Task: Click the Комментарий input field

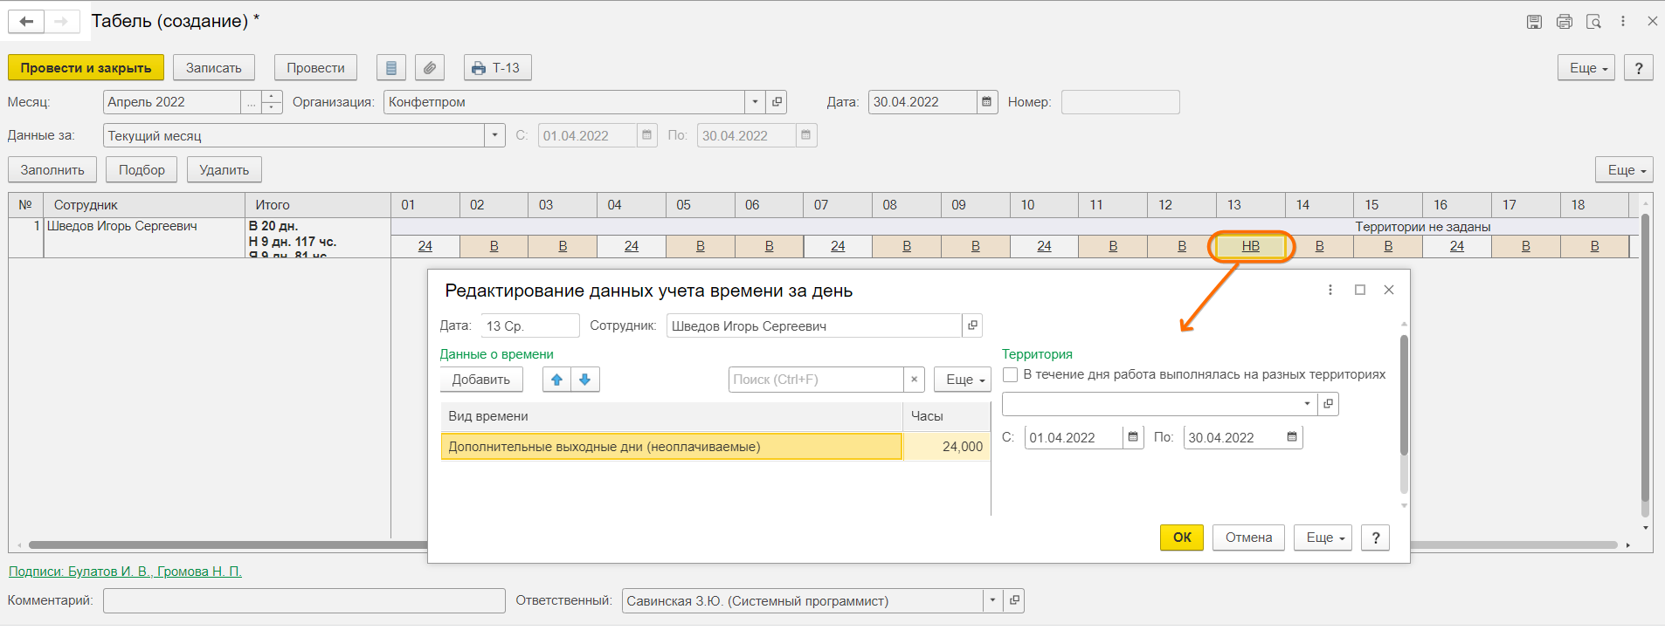Action: (x=304, y=600)
